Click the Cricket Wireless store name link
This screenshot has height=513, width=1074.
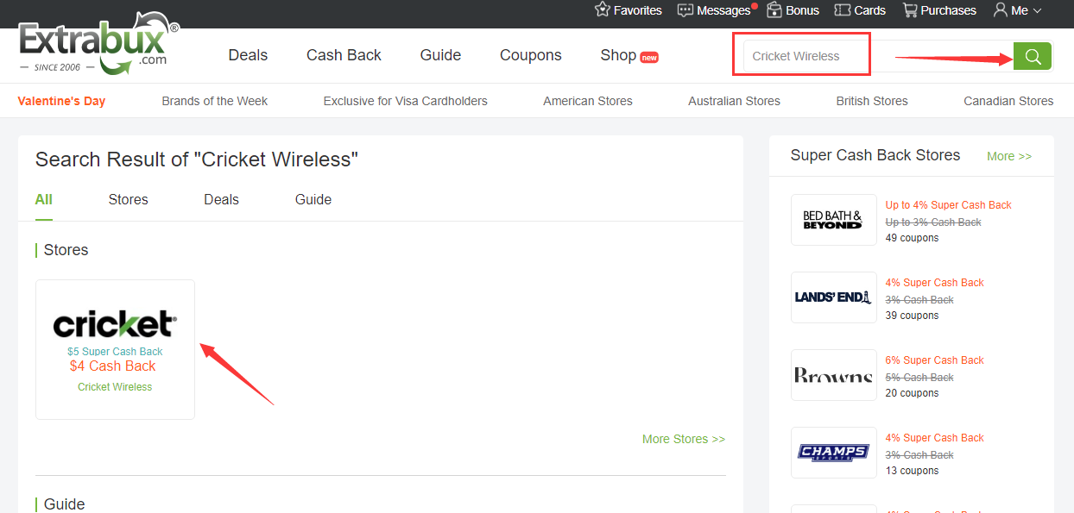115,387
